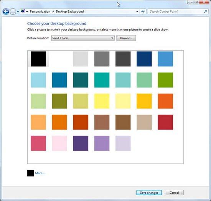Click the Back navigation arrow

pos(6,12)
